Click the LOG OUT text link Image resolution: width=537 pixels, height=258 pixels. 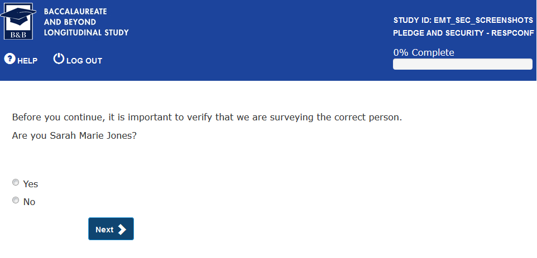pos(84,61)
